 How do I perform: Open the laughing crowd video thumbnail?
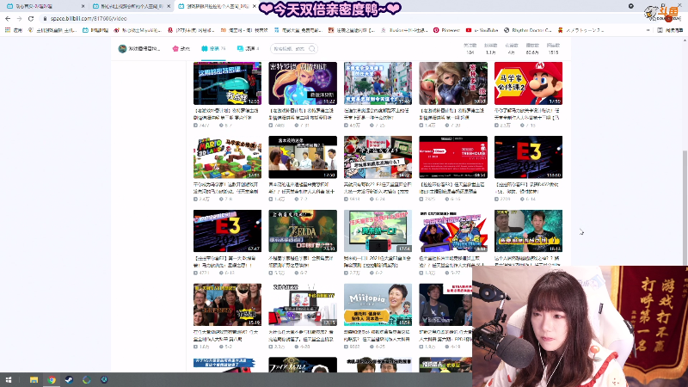227,304
